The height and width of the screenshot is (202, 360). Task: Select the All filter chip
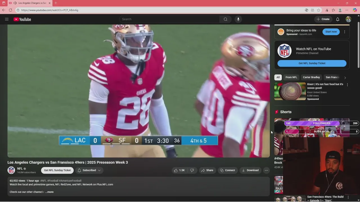point(278,77)
